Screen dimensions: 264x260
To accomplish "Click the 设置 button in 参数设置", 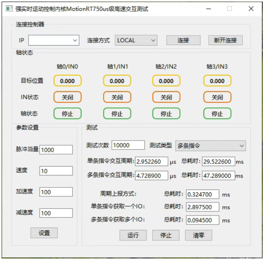I will click(44, 233).
